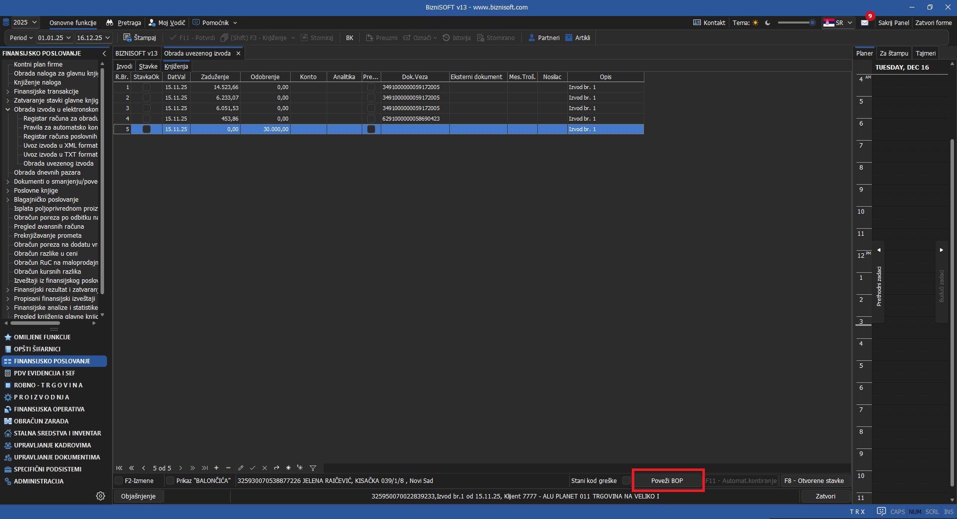Open the settings gear in sidebar
The width and height of the screenshot is (957, 519).
(101, 496)
